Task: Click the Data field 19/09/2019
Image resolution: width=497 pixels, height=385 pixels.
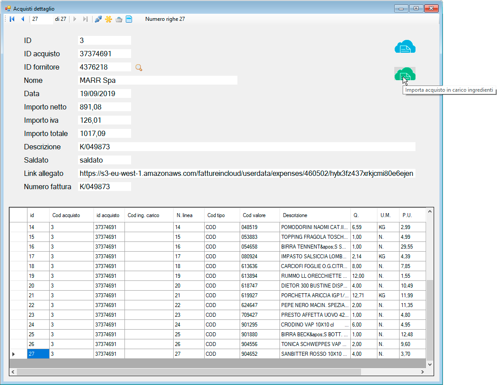Action: [104, 93]
